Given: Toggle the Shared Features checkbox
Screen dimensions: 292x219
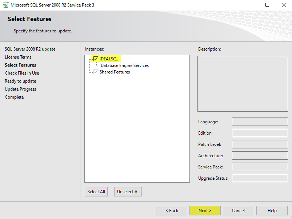Looking at the screenshot, I should point(96,72).
